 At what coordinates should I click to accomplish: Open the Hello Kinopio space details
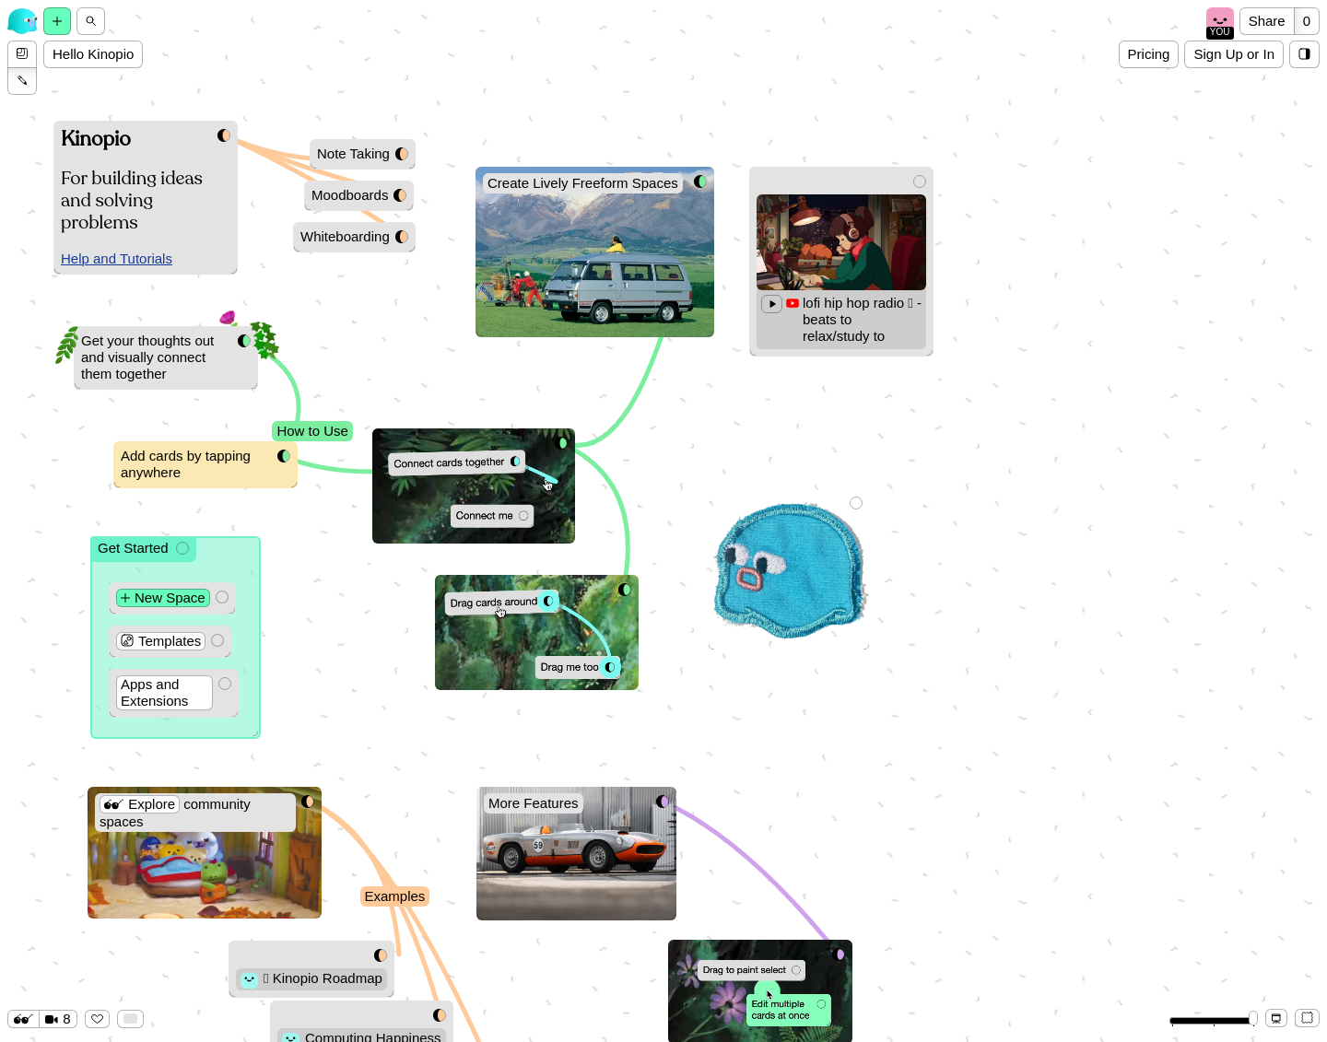93,54
